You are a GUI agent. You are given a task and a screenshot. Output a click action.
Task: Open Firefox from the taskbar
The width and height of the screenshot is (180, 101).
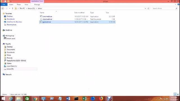[x=101, y=98]
